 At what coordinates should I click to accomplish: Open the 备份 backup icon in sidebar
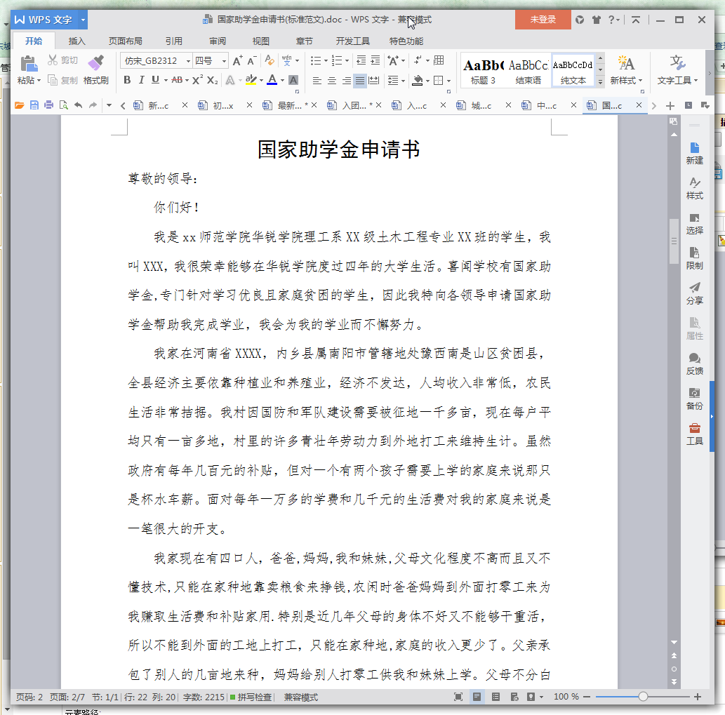point(695,393)
